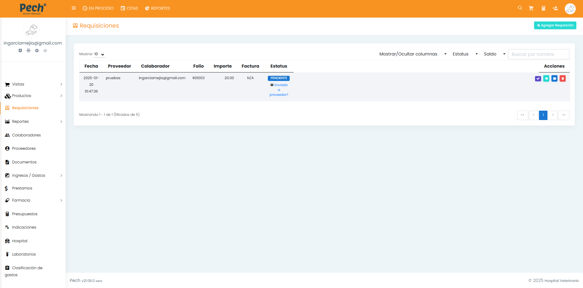Go to Proveedores in the sidebar
583x288 pixels.
24,149
